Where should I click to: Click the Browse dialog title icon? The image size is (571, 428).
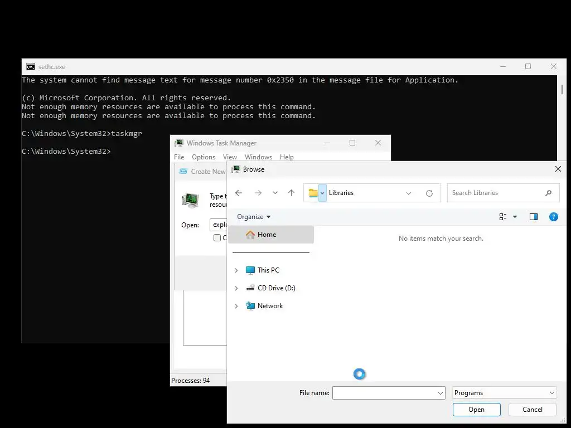click(x=236, y=169)
